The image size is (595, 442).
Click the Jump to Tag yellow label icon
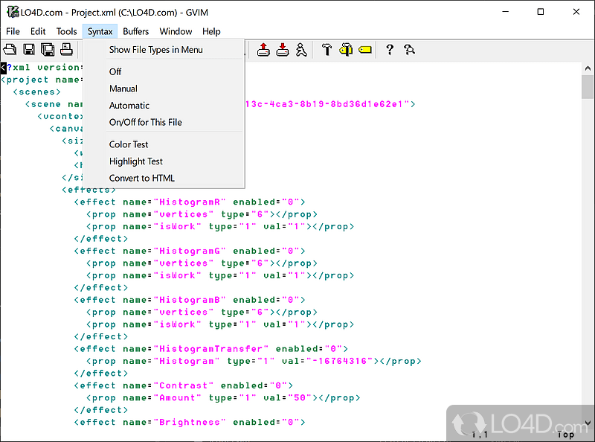click(365, 50)
